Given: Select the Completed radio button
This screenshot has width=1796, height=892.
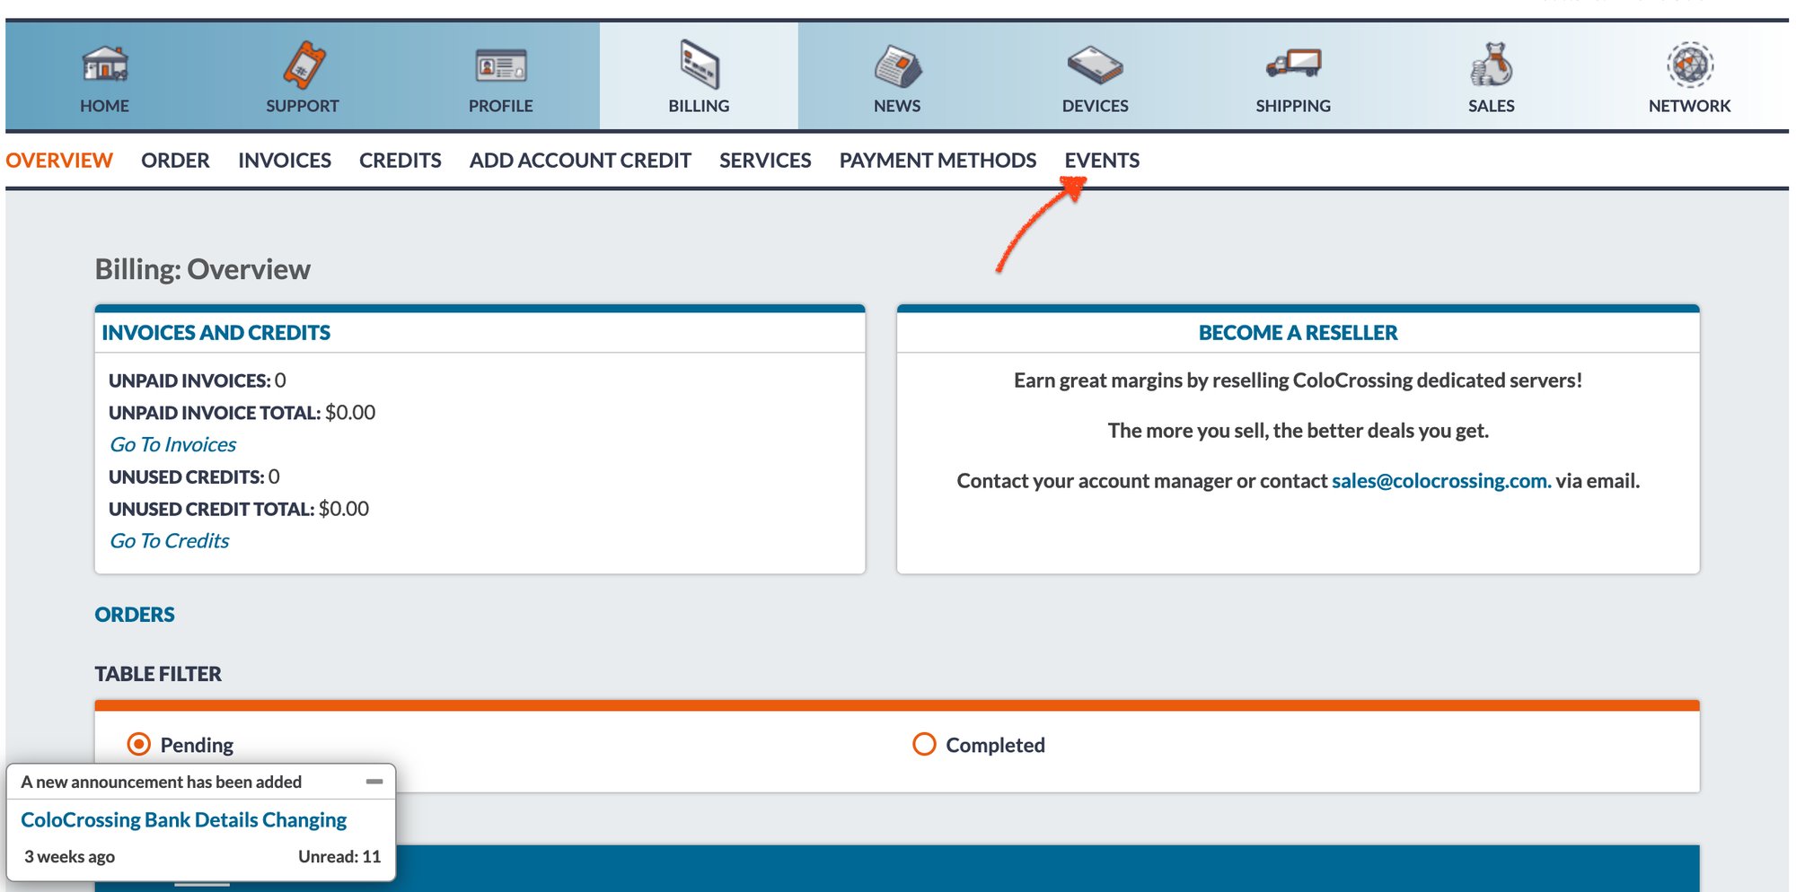Looking at the screenshot, I should click(924, 744).
